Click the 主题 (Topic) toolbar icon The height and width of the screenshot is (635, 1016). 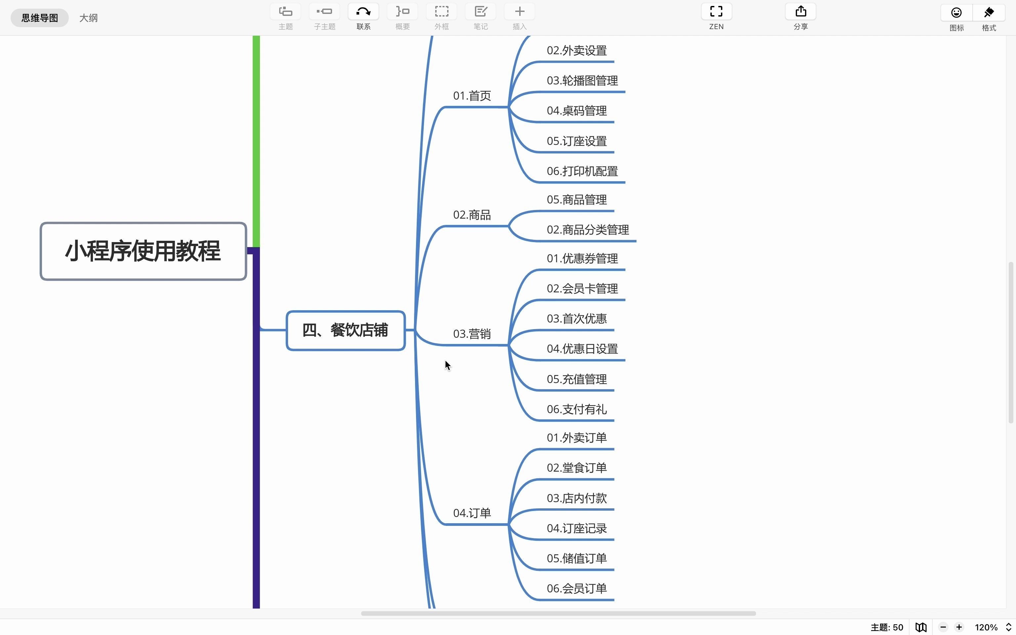[285, 12]
